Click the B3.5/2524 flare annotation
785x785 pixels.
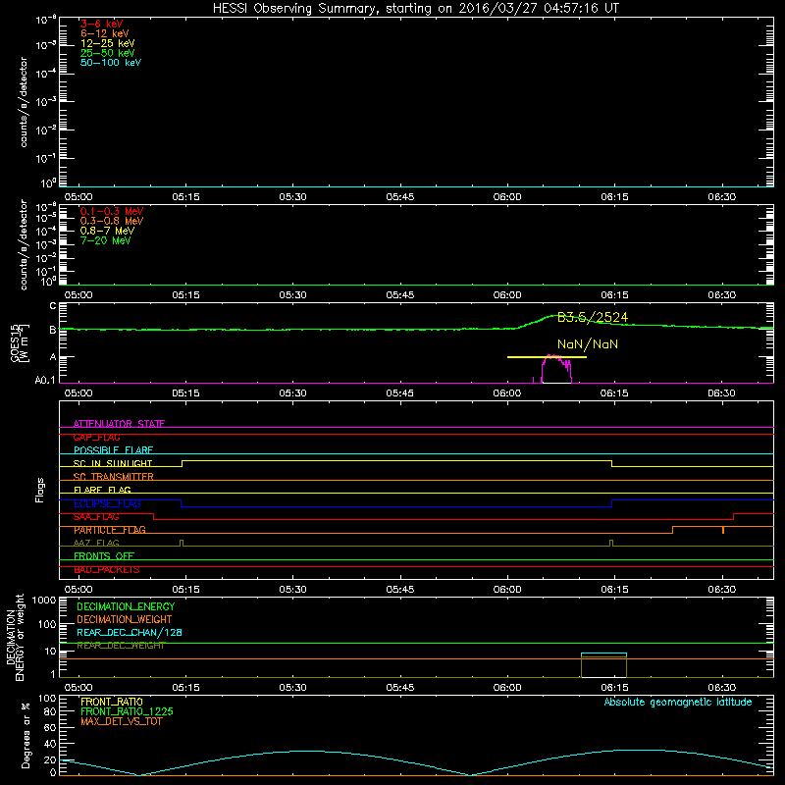coord(593,317)
